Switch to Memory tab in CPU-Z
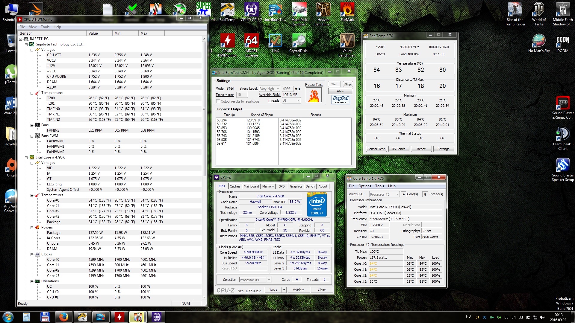Viewport: 575px width, 323px height. (268, 186)
